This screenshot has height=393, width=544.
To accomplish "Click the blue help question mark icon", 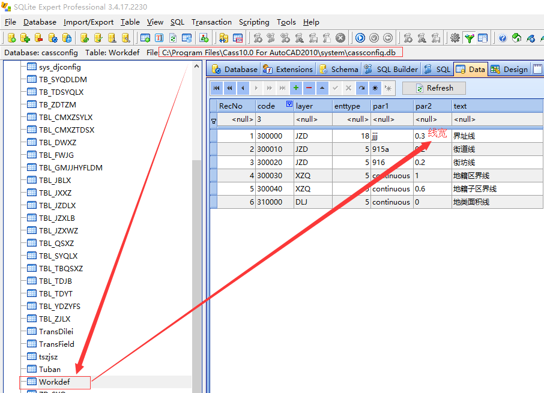I will click(x=503, y=38).
